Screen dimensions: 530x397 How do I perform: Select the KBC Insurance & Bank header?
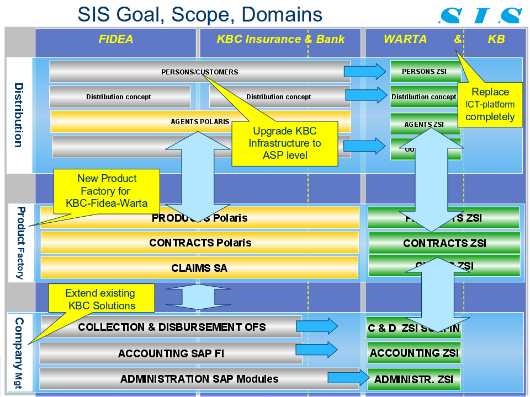click(x=280, y=39)
